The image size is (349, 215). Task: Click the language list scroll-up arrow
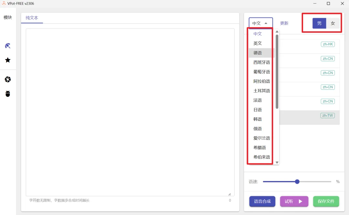(277, 32)
